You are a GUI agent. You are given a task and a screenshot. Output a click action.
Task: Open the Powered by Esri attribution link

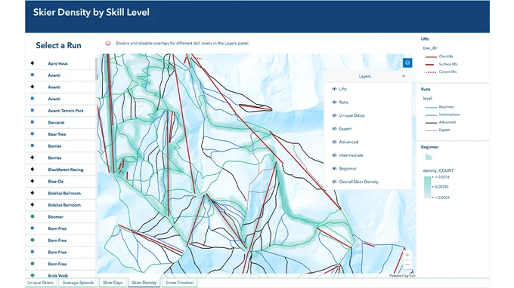click(x=402, y=276)
